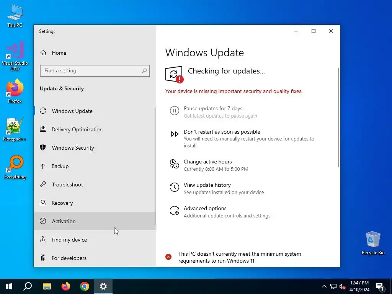Open This PC desktop icon
This screenshot has width=392, height=294.
point(15,16)
